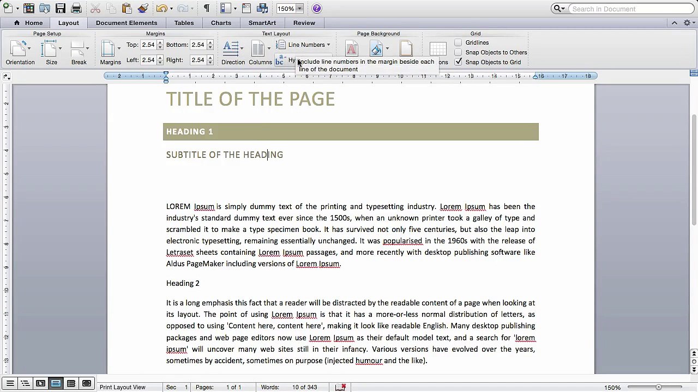Image resolution: width=698 pixels, height=392 pixels.
Task: Click the Pages 1 of 1 status entry
Action: (218, 387)
